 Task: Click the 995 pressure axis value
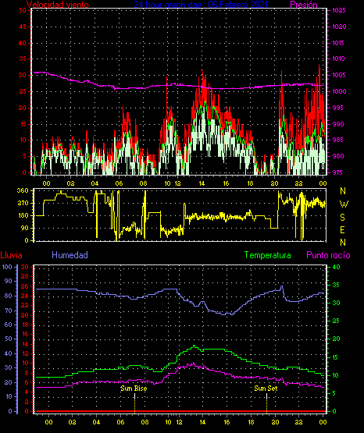[x=337, y=108]
